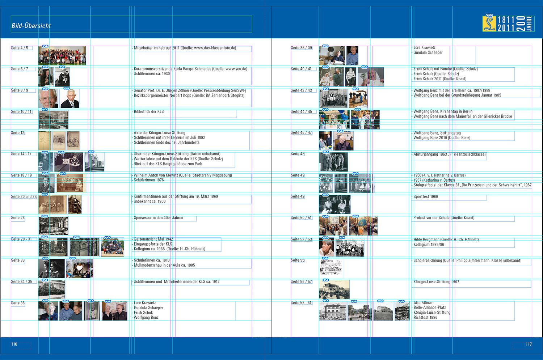Select the Senator Zöllner portrait thumbnail
This screenshot has width=543, height=360.
point(48,98)
